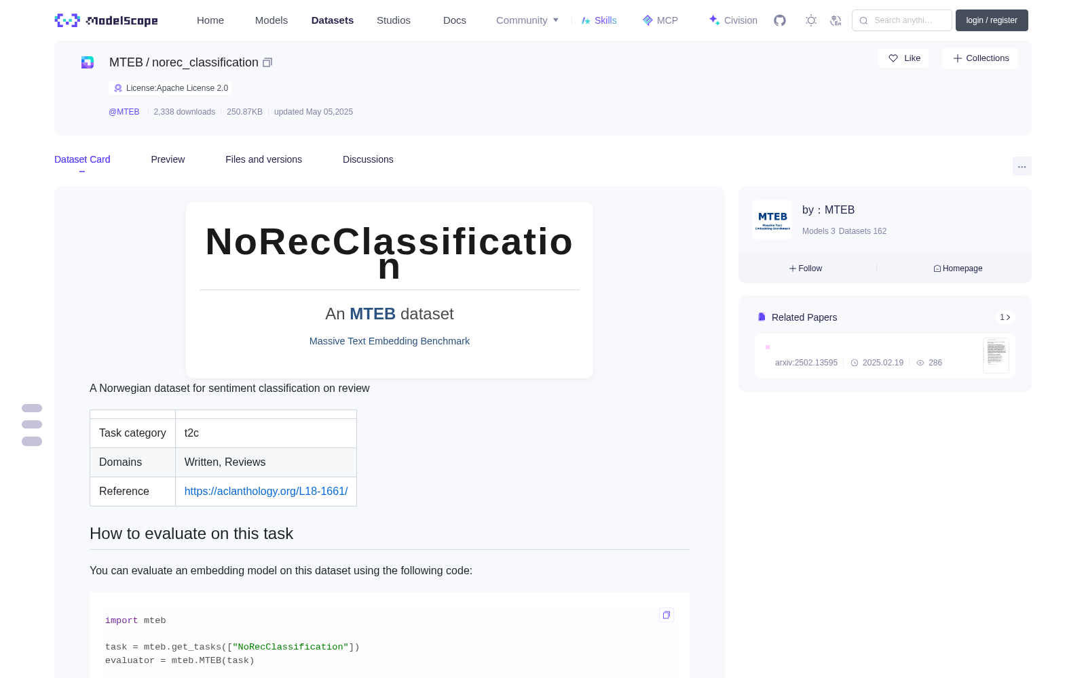Open the Docs nav item
Viewport: 1086px width, 678px height.
(x=455, y=20)
